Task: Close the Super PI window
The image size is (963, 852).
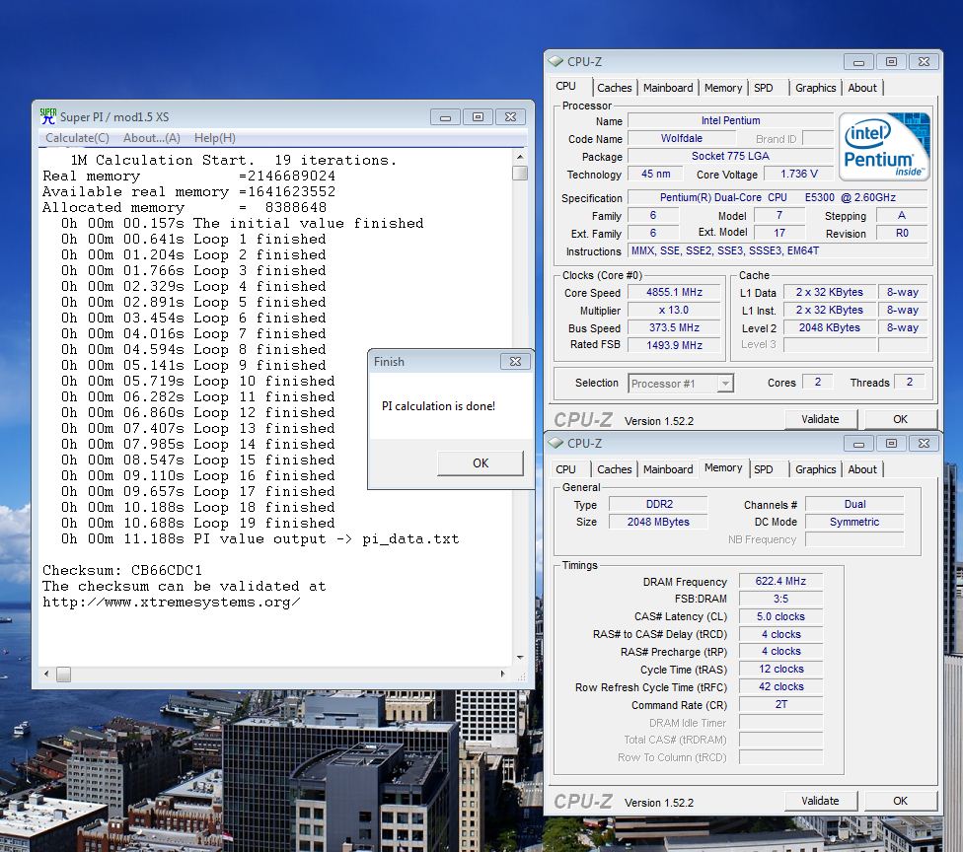Action: 510,116
